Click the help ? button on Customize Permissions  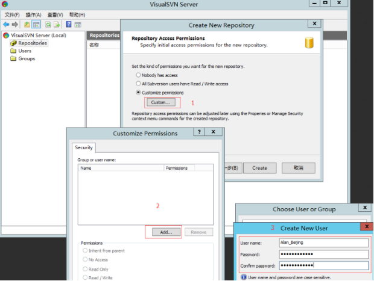point(199,132)
